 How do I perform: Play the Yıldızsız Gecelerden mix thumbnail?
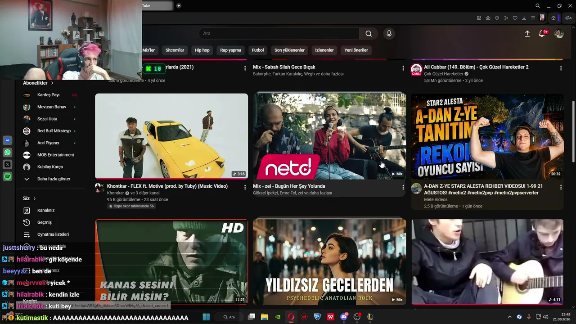point(329,262)
